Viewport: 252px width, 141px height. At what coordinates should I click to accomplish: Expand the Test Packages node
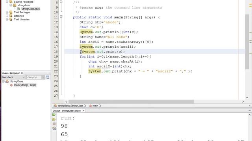pyautogui.click(x=7, y=12)
